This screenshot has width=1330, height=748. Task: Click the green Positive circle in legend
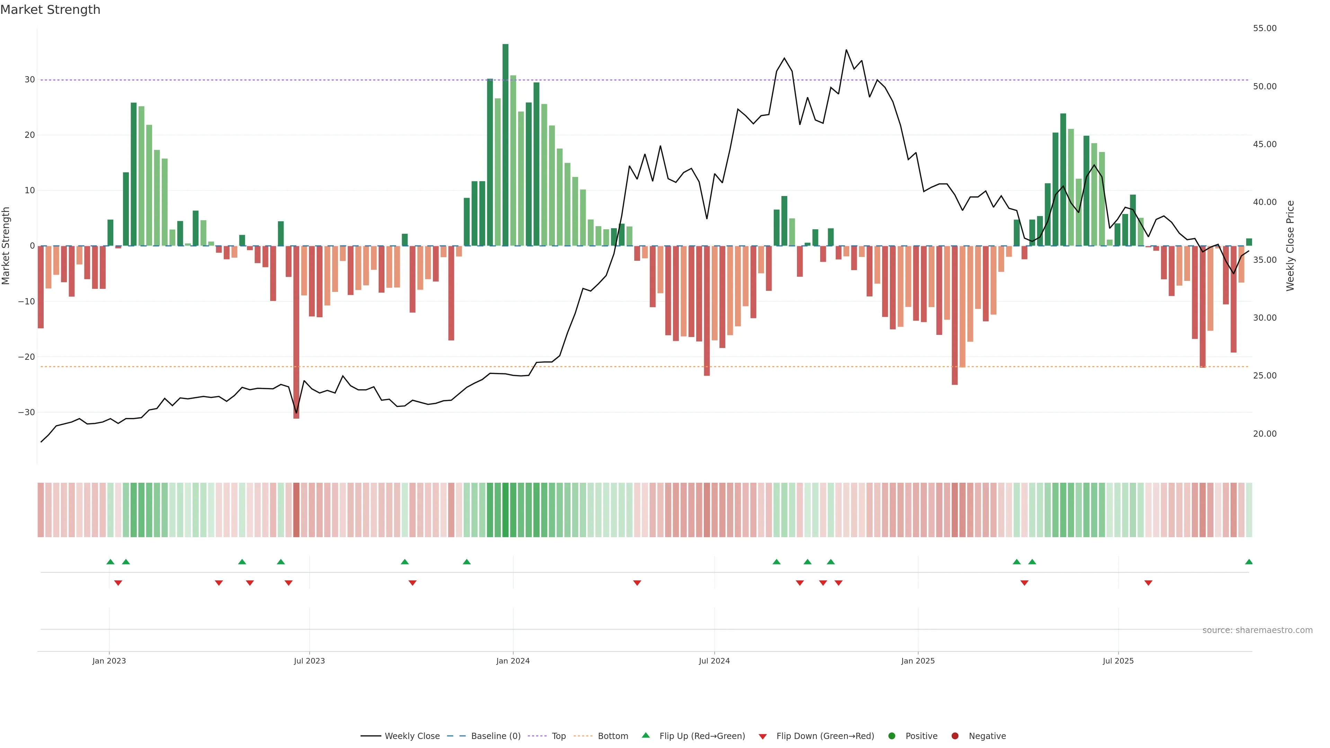(892, 736)
